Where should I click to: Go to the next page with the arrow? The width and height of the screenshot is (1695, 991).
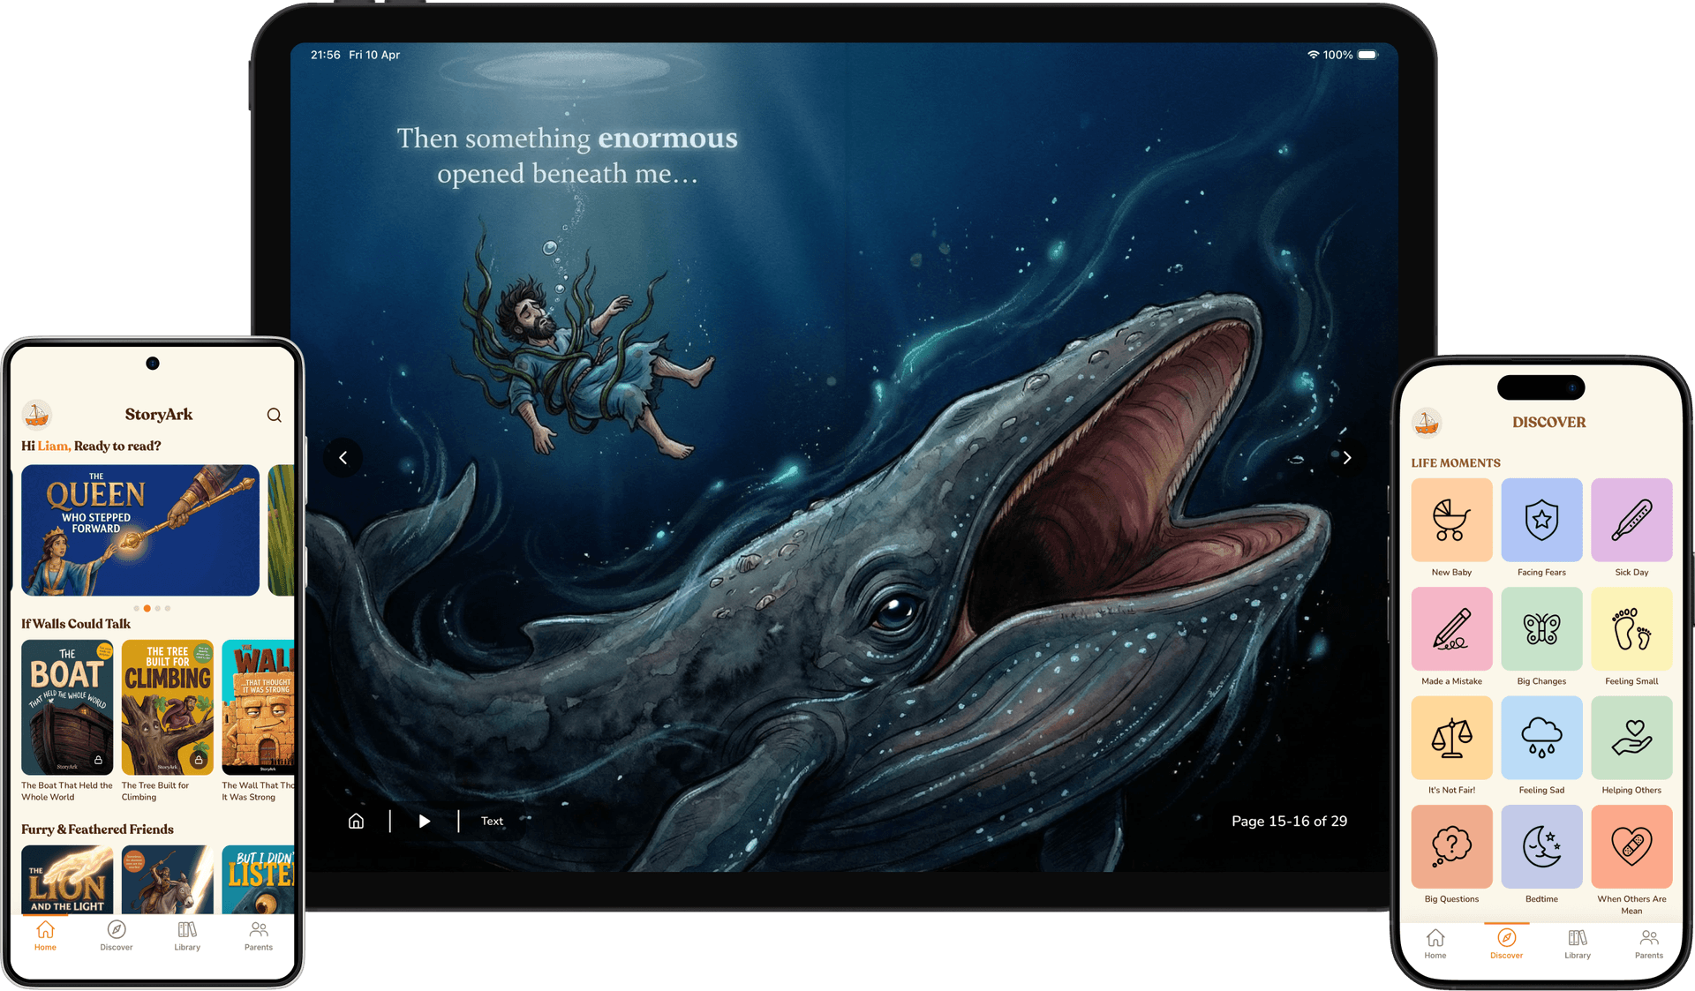(x=1347, y=457)
